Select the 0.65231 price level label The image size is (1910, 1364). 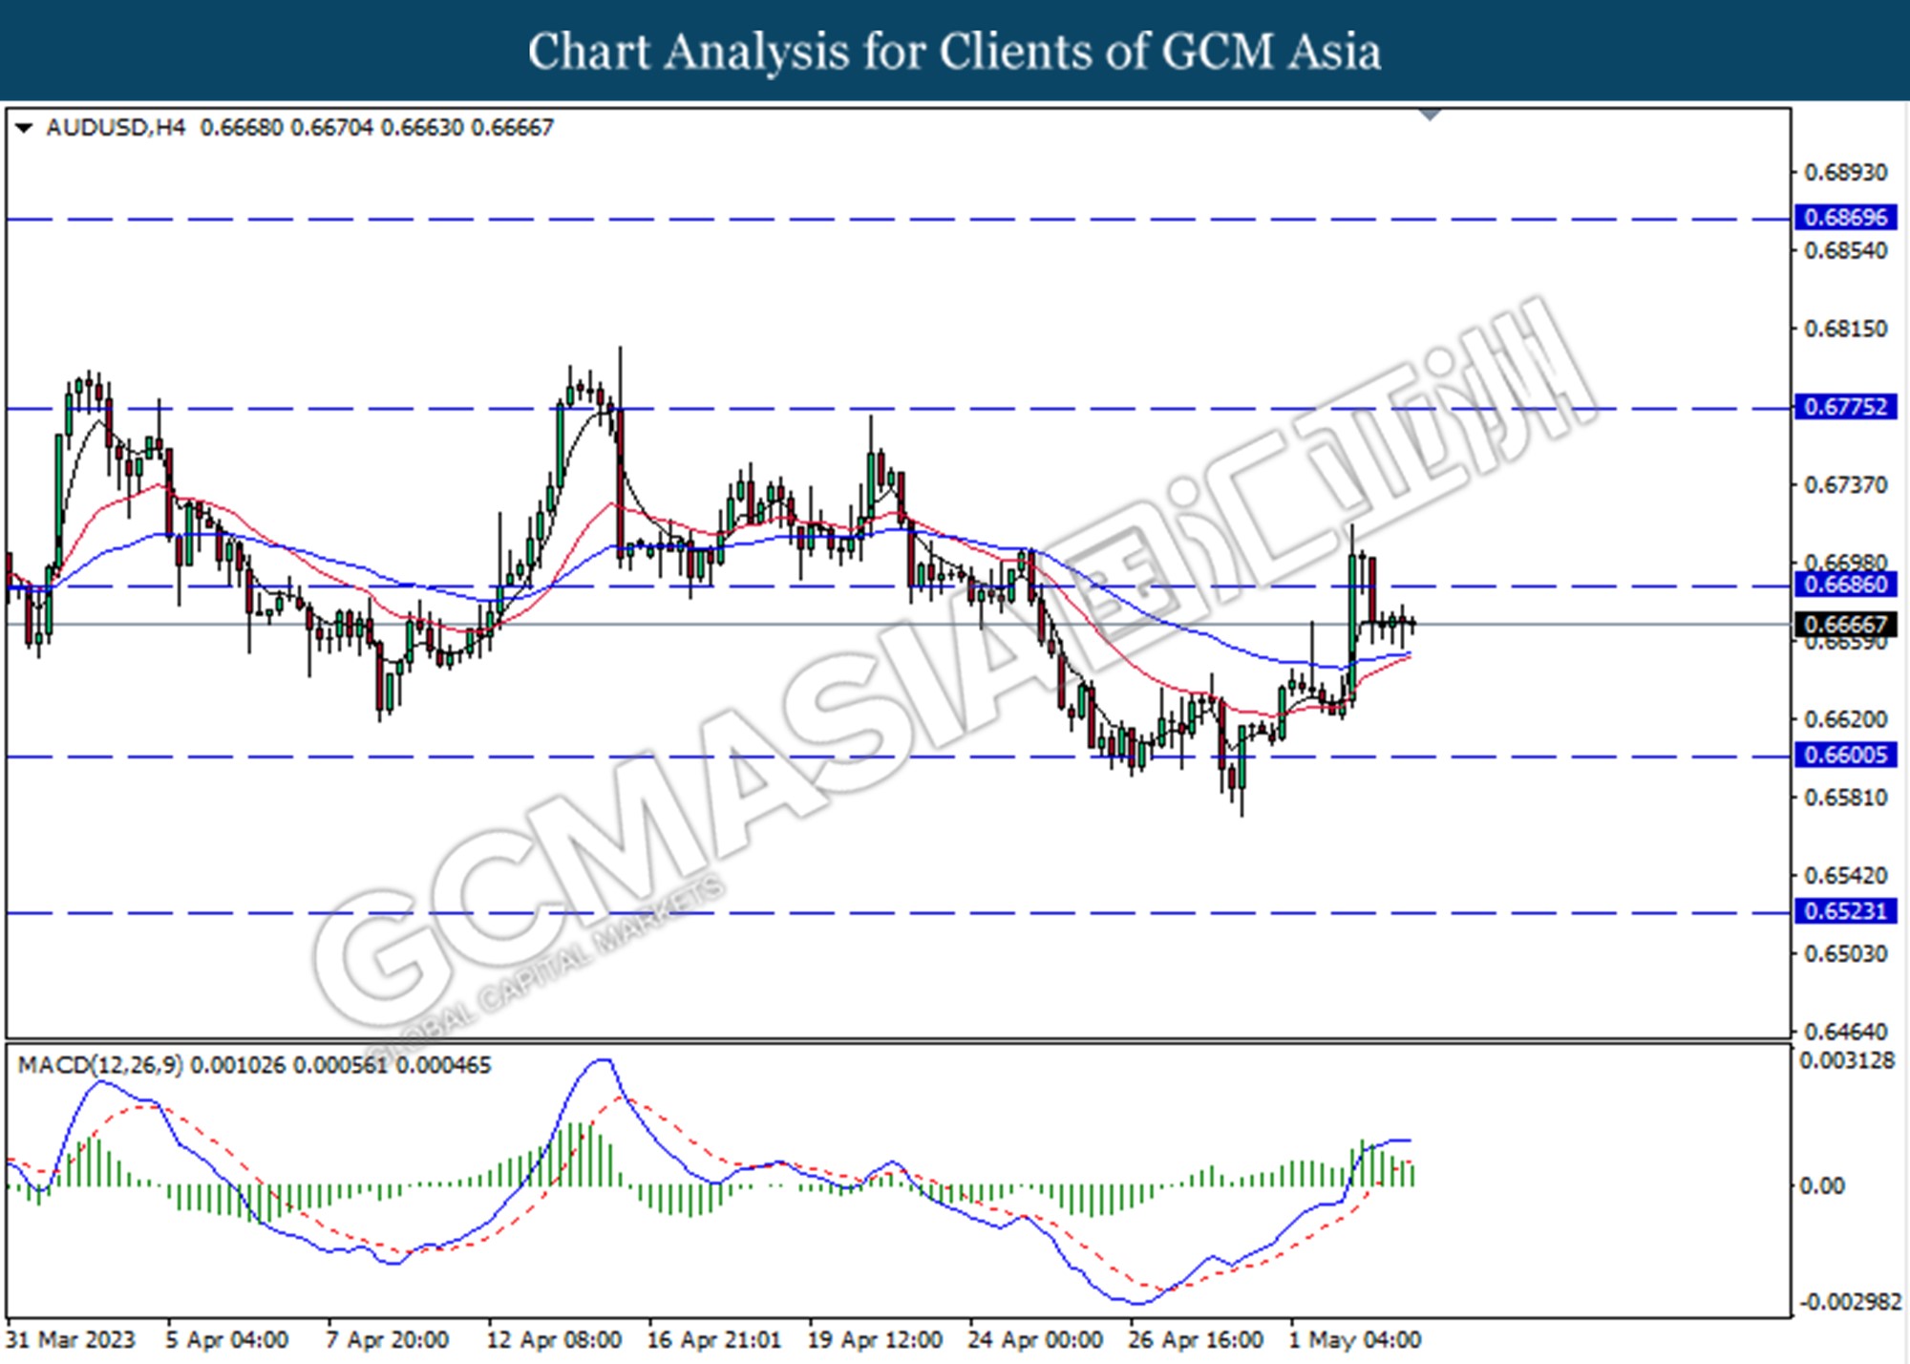pos(1846,911)
